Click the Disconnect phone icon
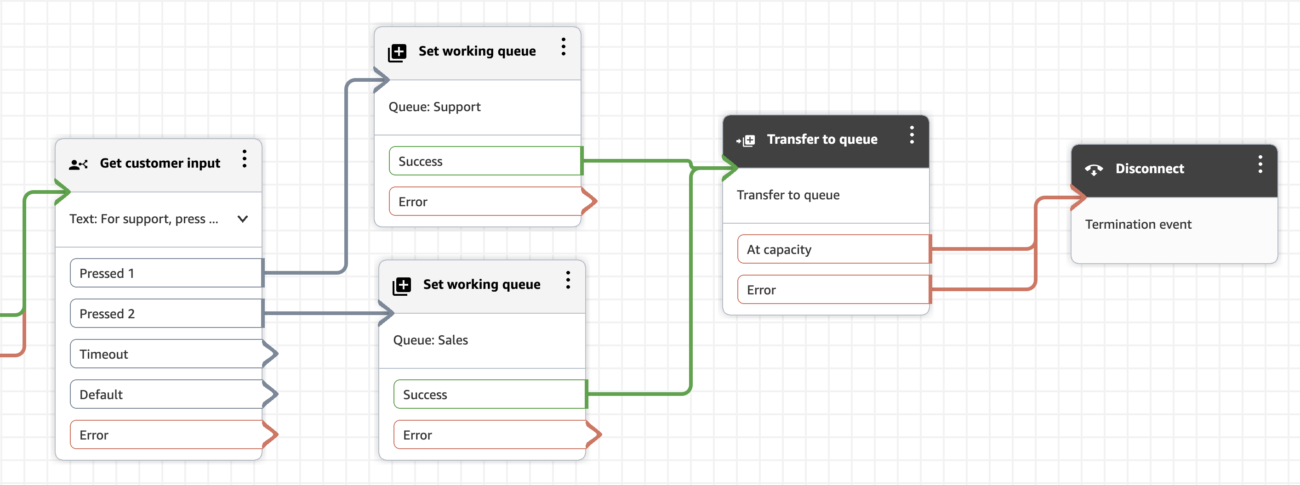 click(1094, 170)
